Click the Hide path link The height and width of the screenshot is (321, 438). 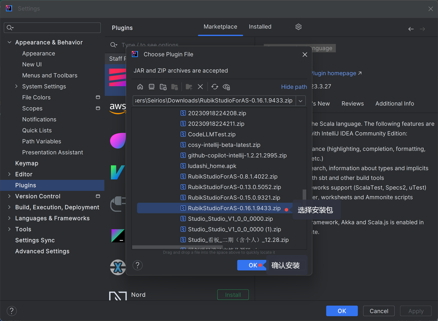(x=294, y=87)
